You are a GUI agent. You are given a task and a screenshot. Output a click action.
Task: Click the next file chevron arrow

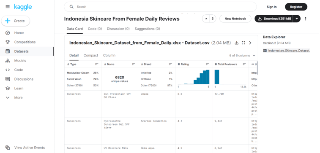(250, 43)
